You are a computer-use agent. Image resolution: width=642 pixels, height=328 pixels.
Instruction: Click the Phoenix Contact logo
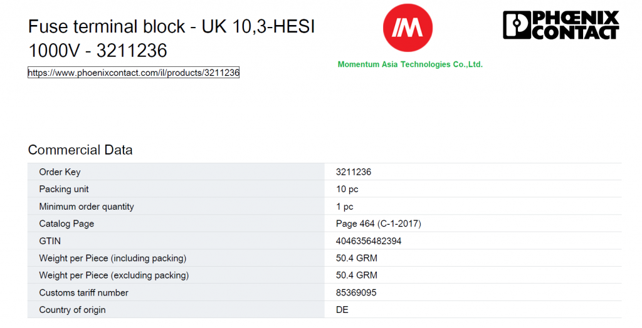[561, 25]
